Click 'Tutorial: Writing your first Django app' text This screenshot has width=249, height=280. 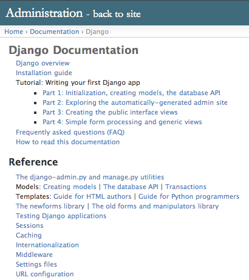pos(78,82)
